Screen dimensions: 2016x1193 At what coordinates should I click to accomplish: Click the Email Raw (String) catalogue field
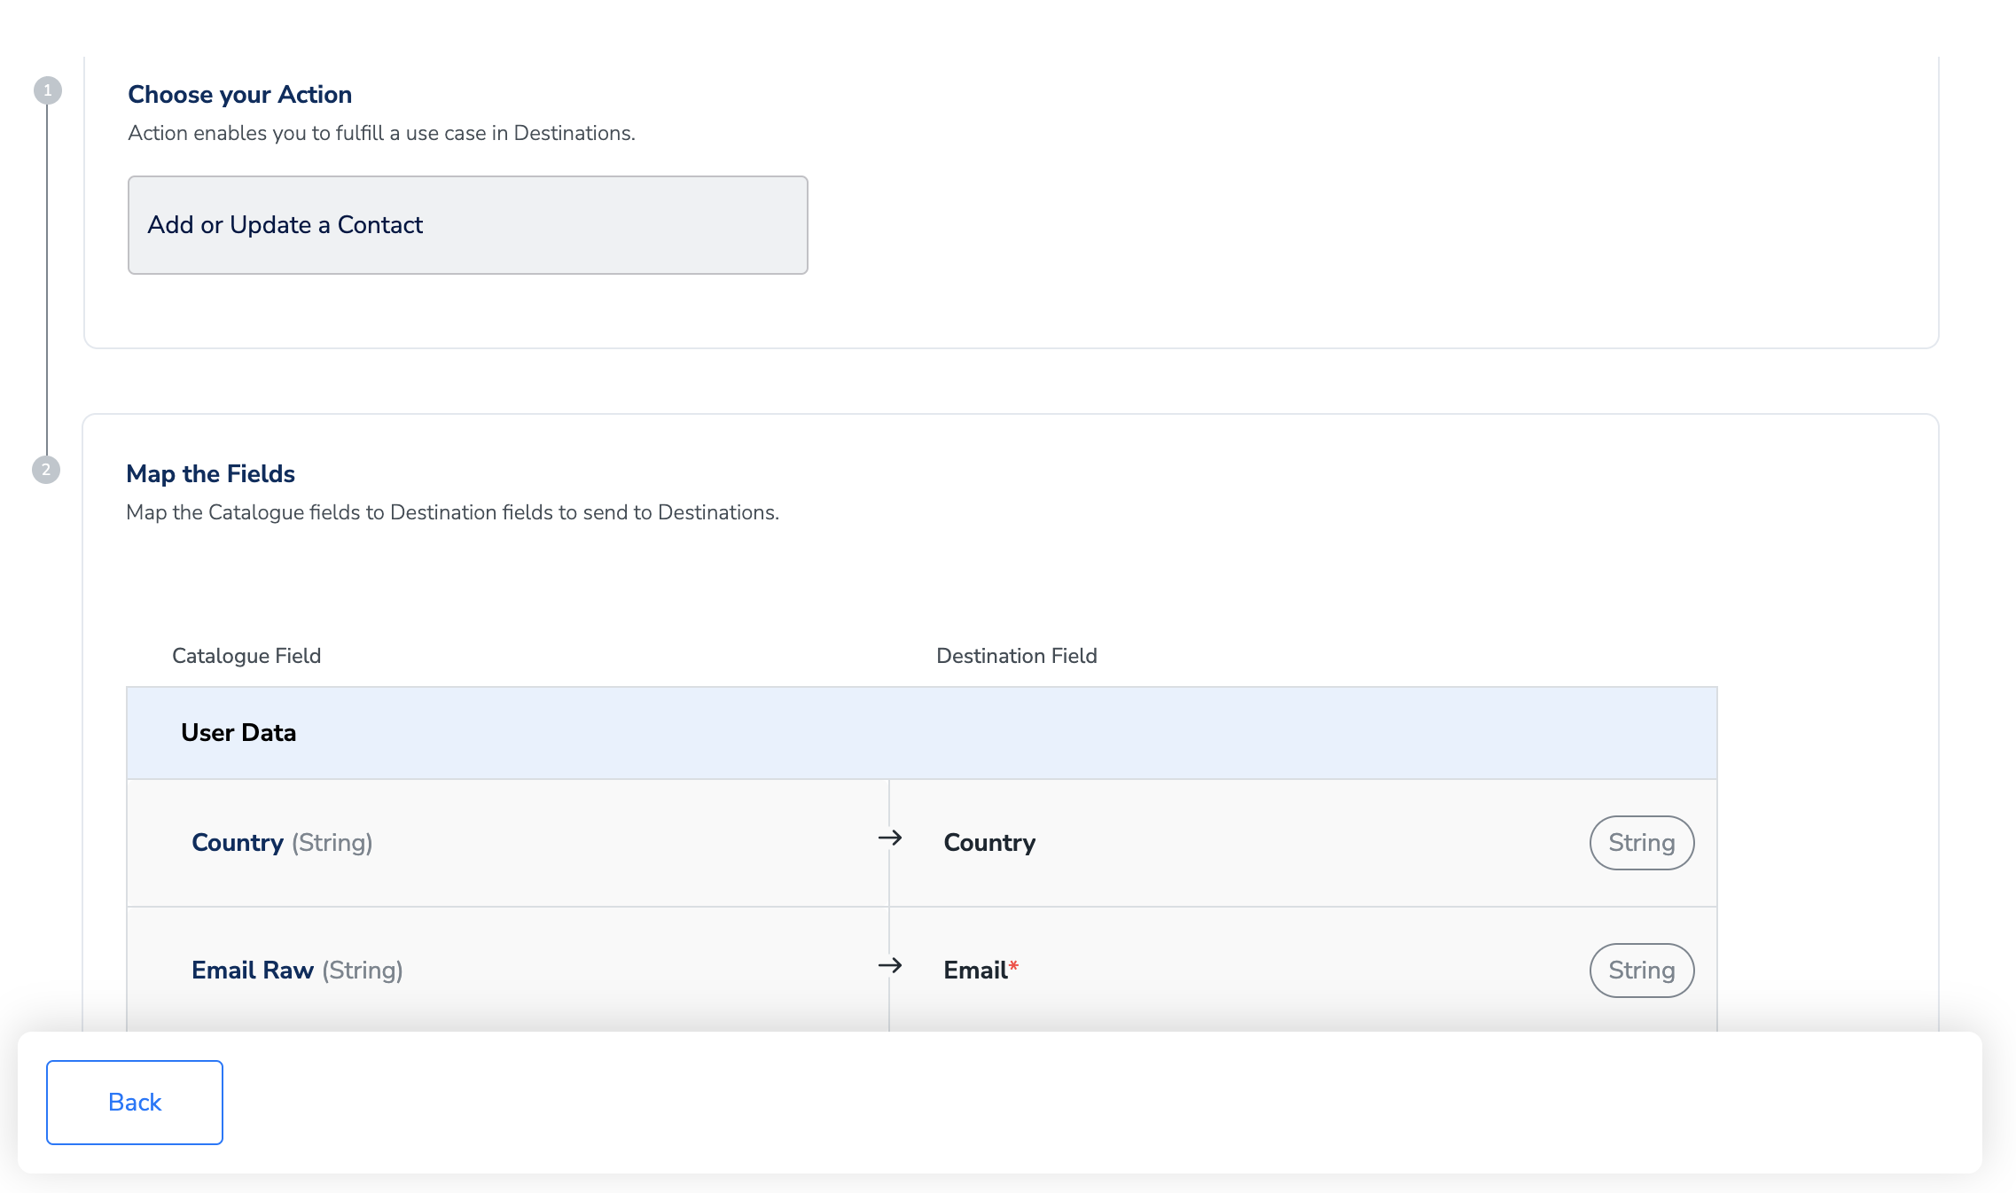(297, 971)
